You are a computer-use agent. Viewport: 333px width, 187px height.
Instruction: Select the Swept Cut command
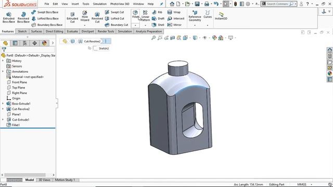pos(114,12)
